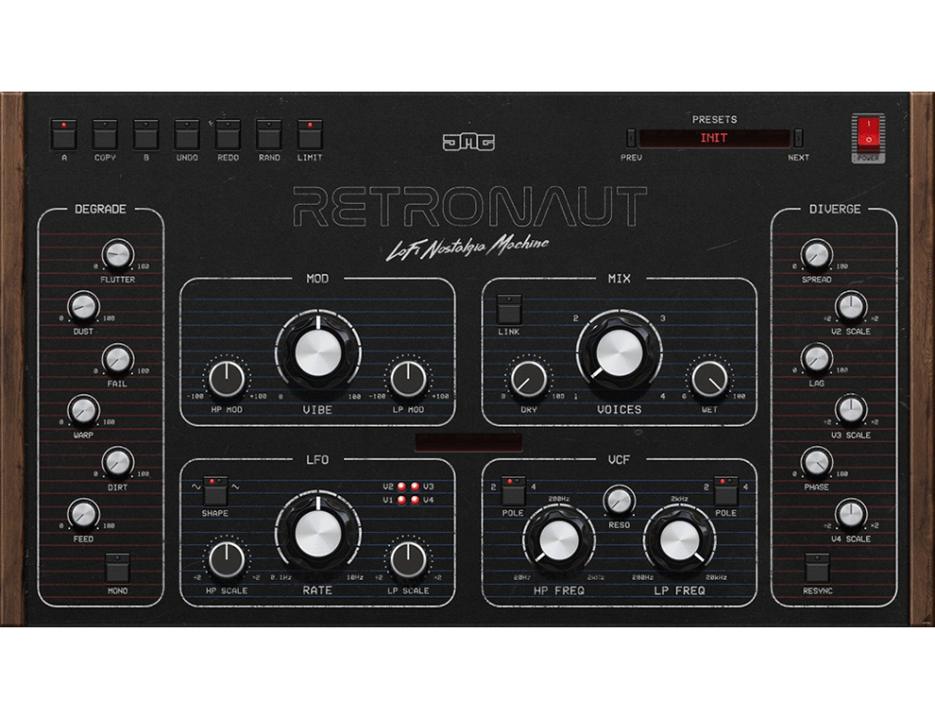Click the DRY knob
The height and width of the screenshot is (718, 935).
pos(528,379)
